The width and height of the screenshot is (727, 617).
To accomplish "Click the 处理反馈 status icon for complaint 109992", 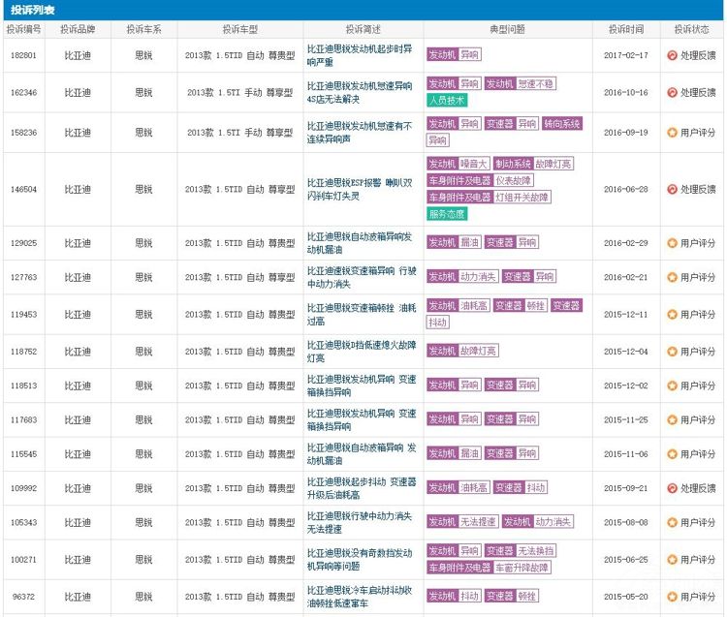I will [x=673, y=488].
